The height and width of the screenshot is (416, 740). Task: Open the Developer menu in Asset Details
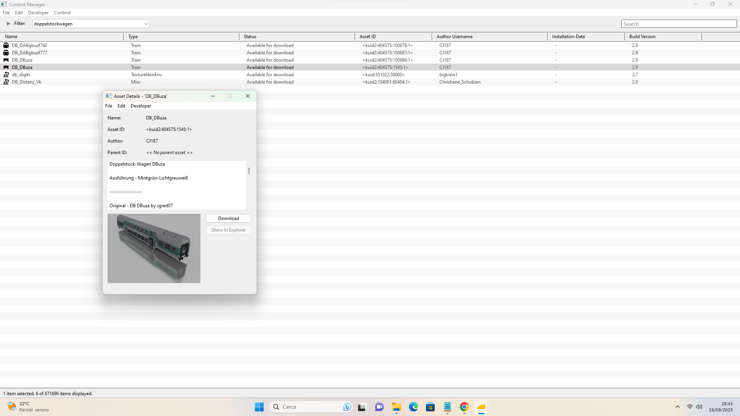tap(141, 106)
